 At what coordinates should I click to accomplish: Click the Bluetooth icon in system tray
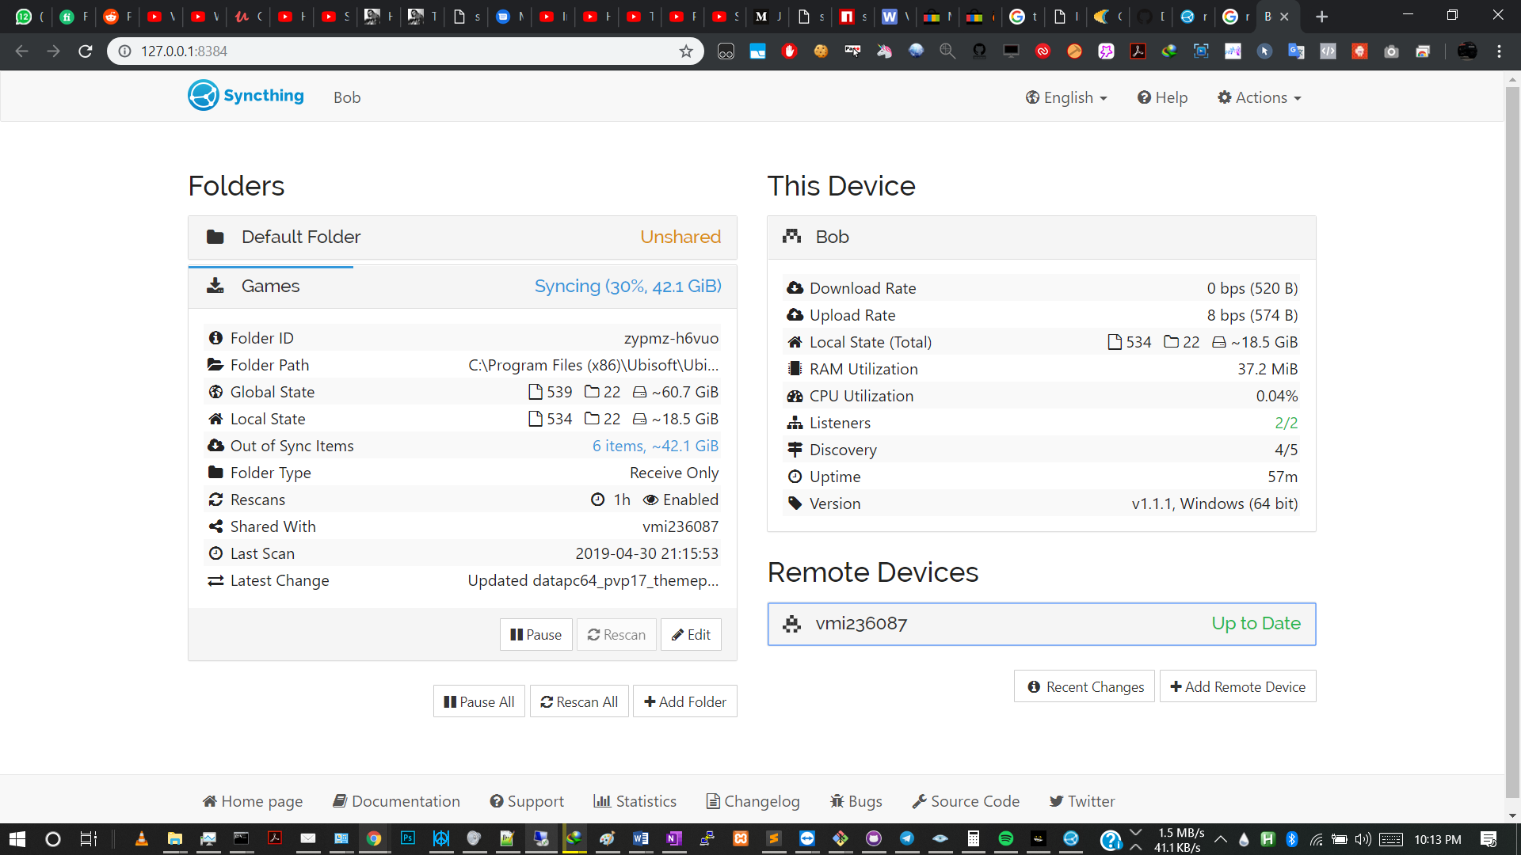[1294, 841]
